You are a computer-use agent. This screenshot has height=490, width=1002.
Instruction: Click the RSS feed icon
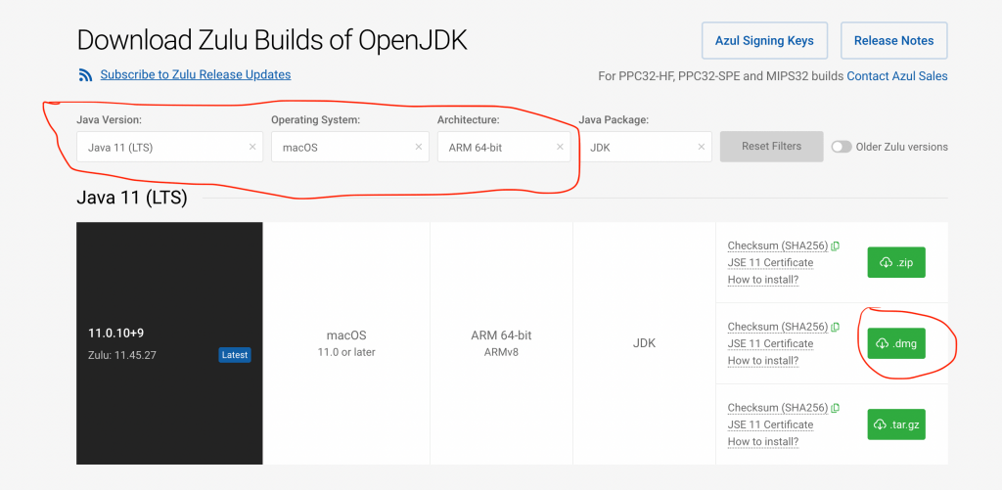86,75
